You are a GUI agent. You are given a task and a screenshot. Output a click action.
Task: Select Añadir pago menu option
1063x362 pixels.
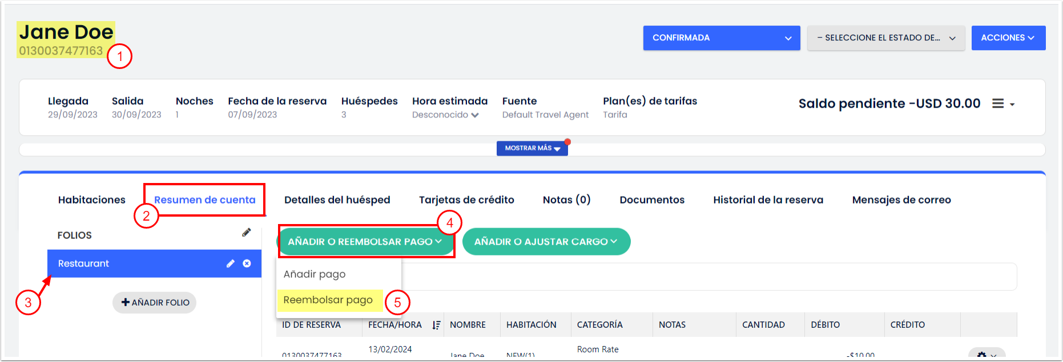tap(315, 274)
